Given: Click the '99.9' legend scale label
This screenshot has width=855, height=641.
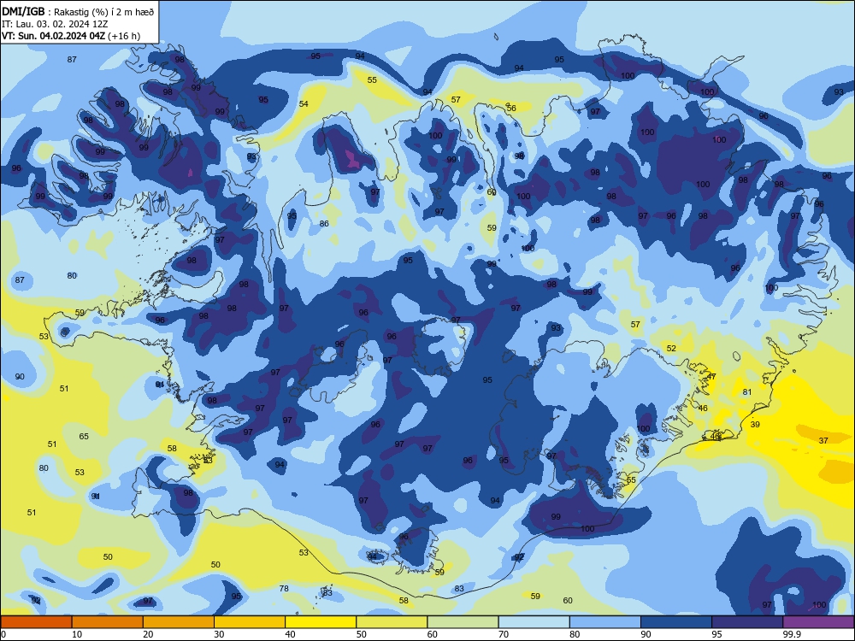Looking at the screenshot, I should pyautogui.click(x=792, y=634).
